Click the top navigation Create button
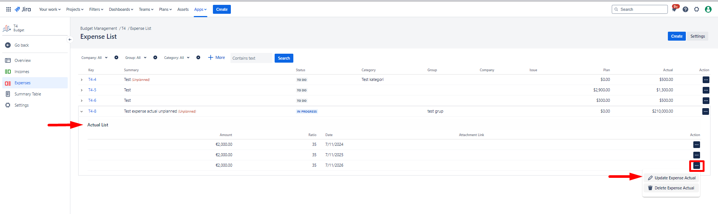Viewport: 718px width, 214px height. point(222,9)
